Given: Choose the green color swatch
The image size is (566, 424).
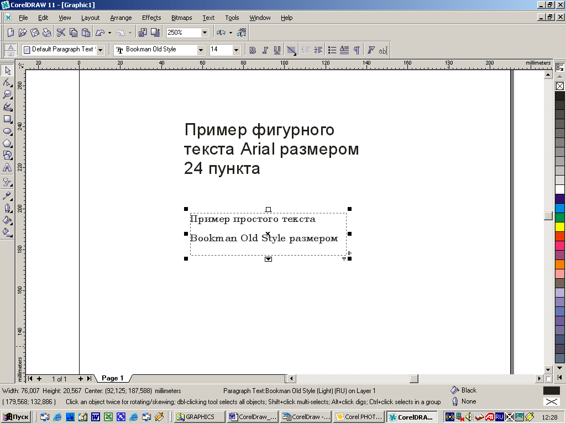Looking at the screenshot, I should pyautogui.click(x=560, y=218).
